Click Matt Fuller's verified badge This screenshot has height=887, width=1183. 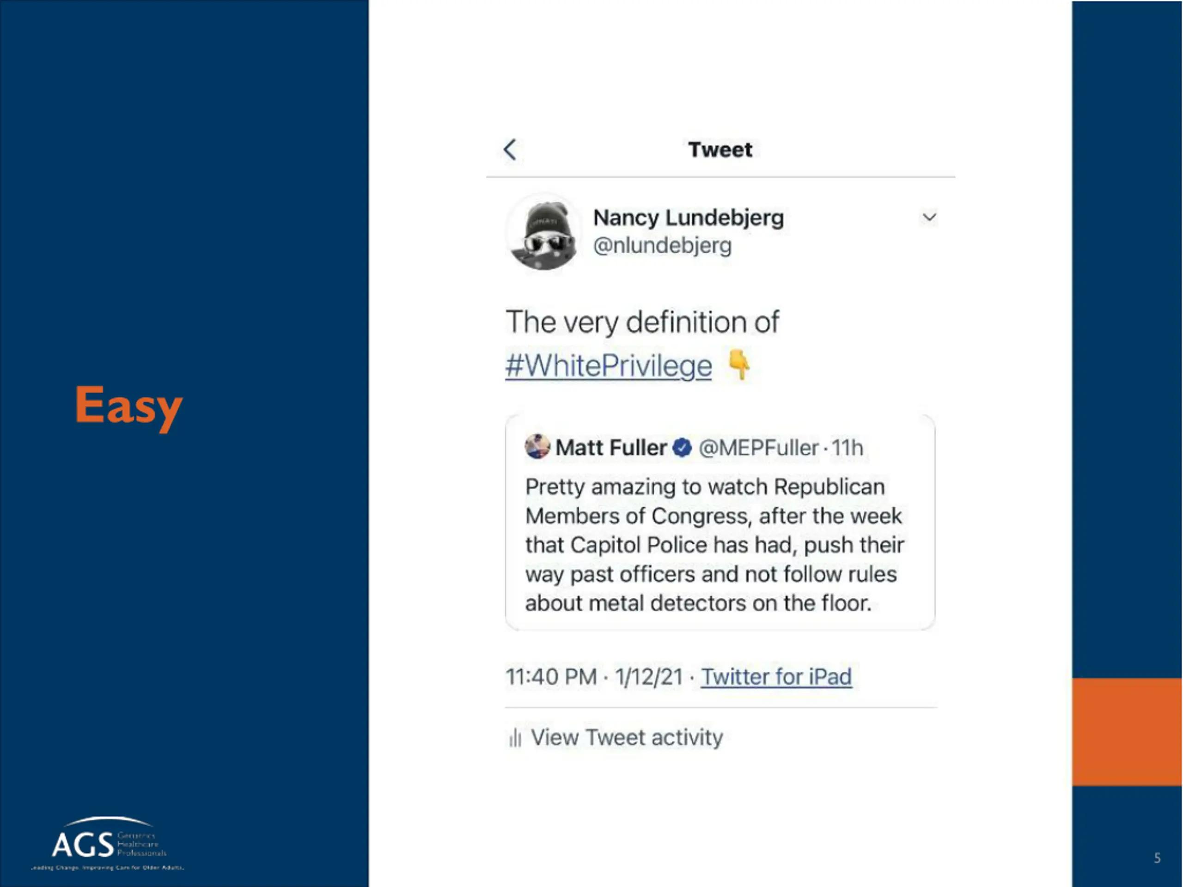682,448
